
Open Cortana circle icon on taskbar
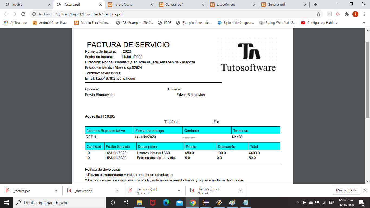(x=113, y=203)
